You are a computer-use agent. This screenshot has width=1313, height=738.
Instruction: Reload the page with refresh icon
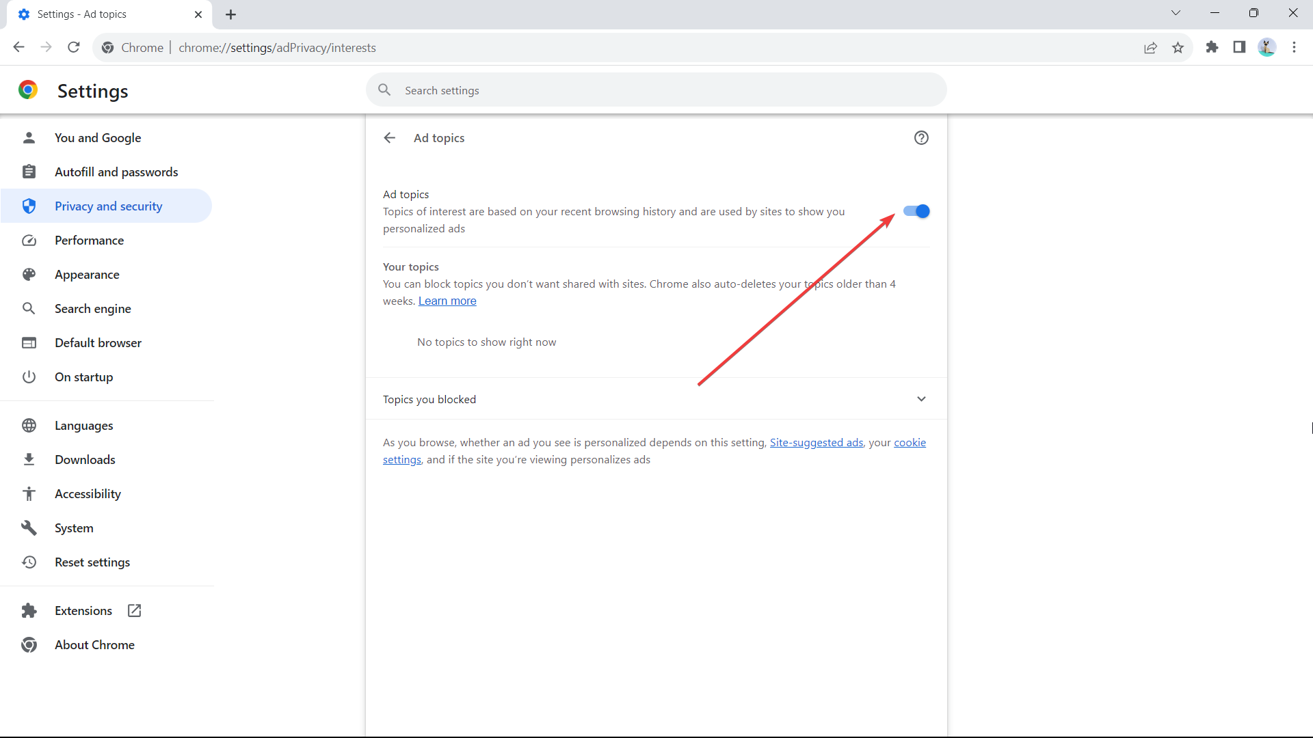point(74,47)
